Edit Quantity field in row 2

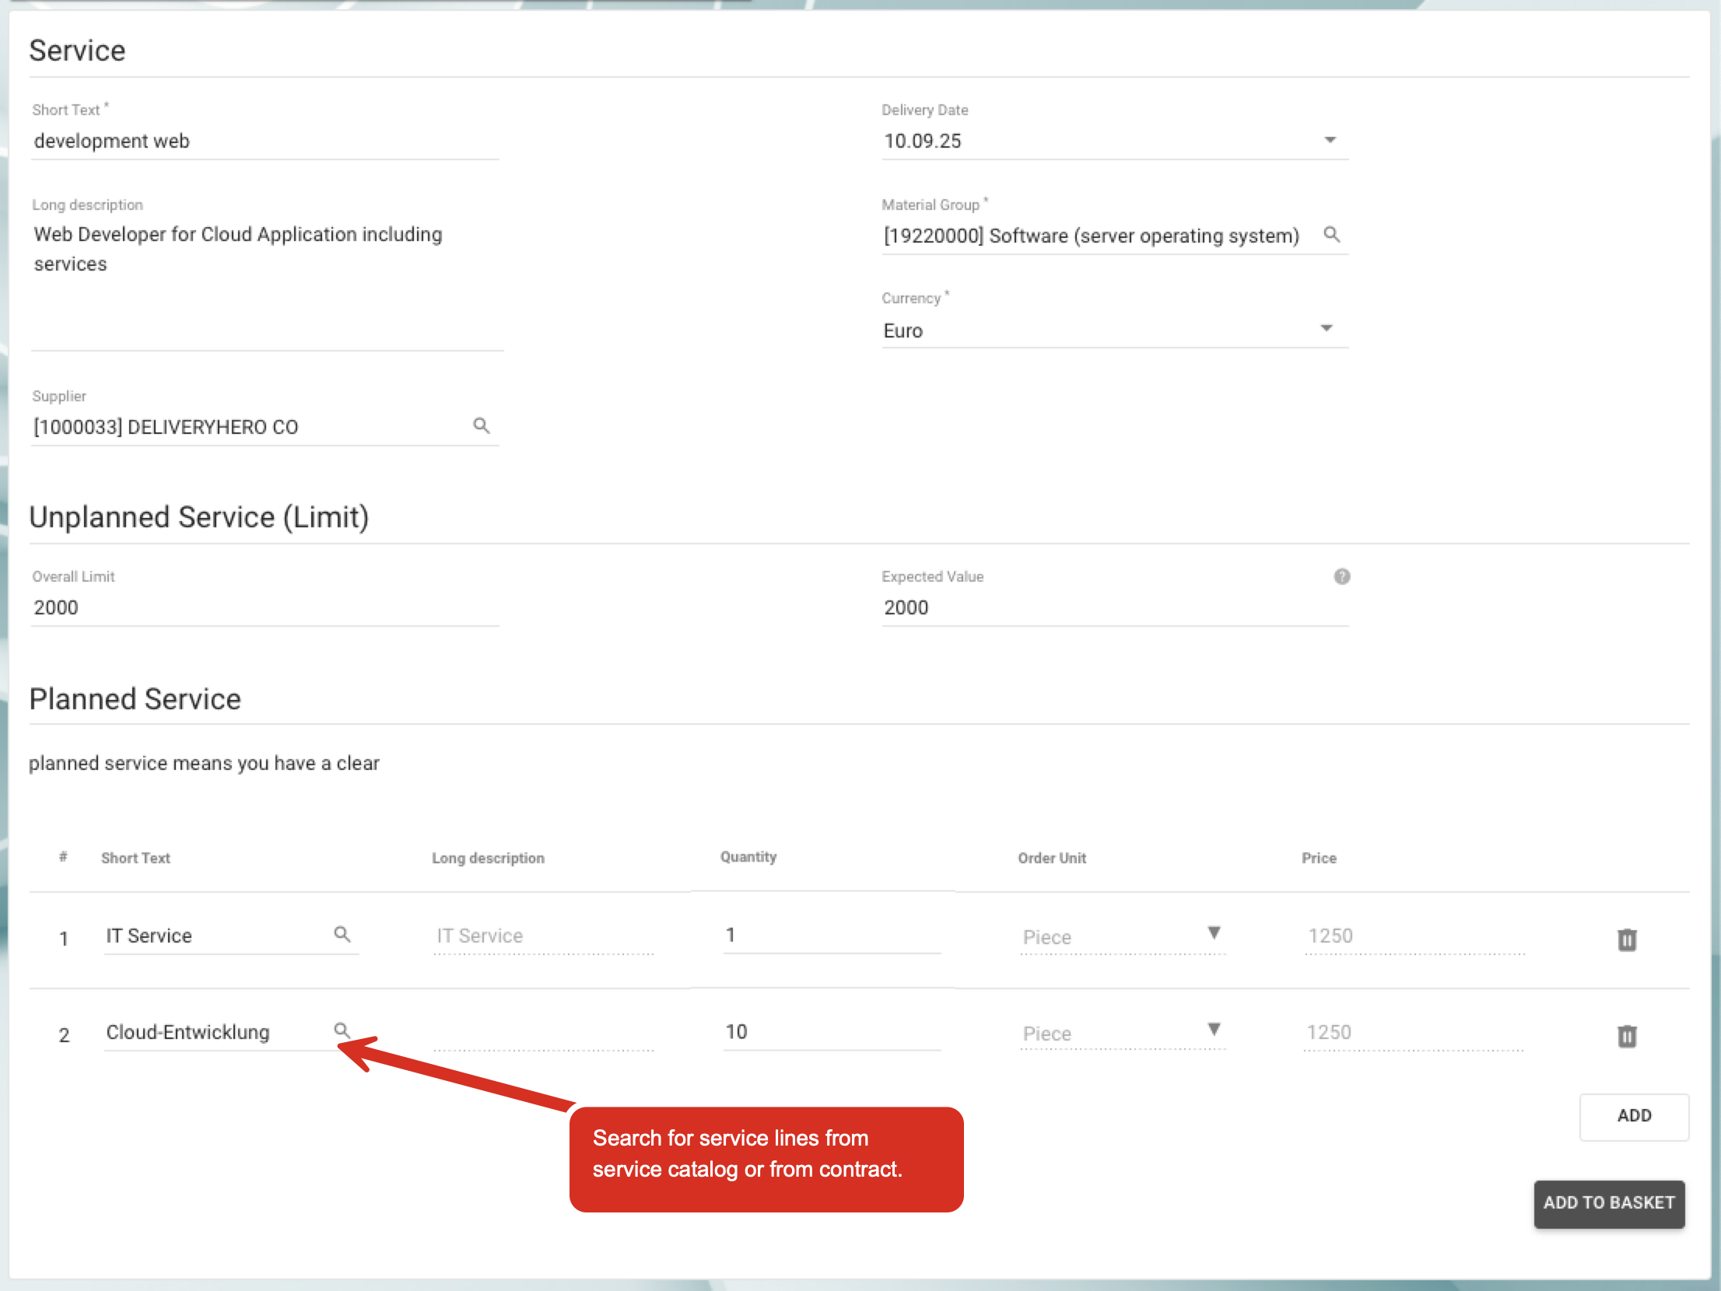point(831,1032)
